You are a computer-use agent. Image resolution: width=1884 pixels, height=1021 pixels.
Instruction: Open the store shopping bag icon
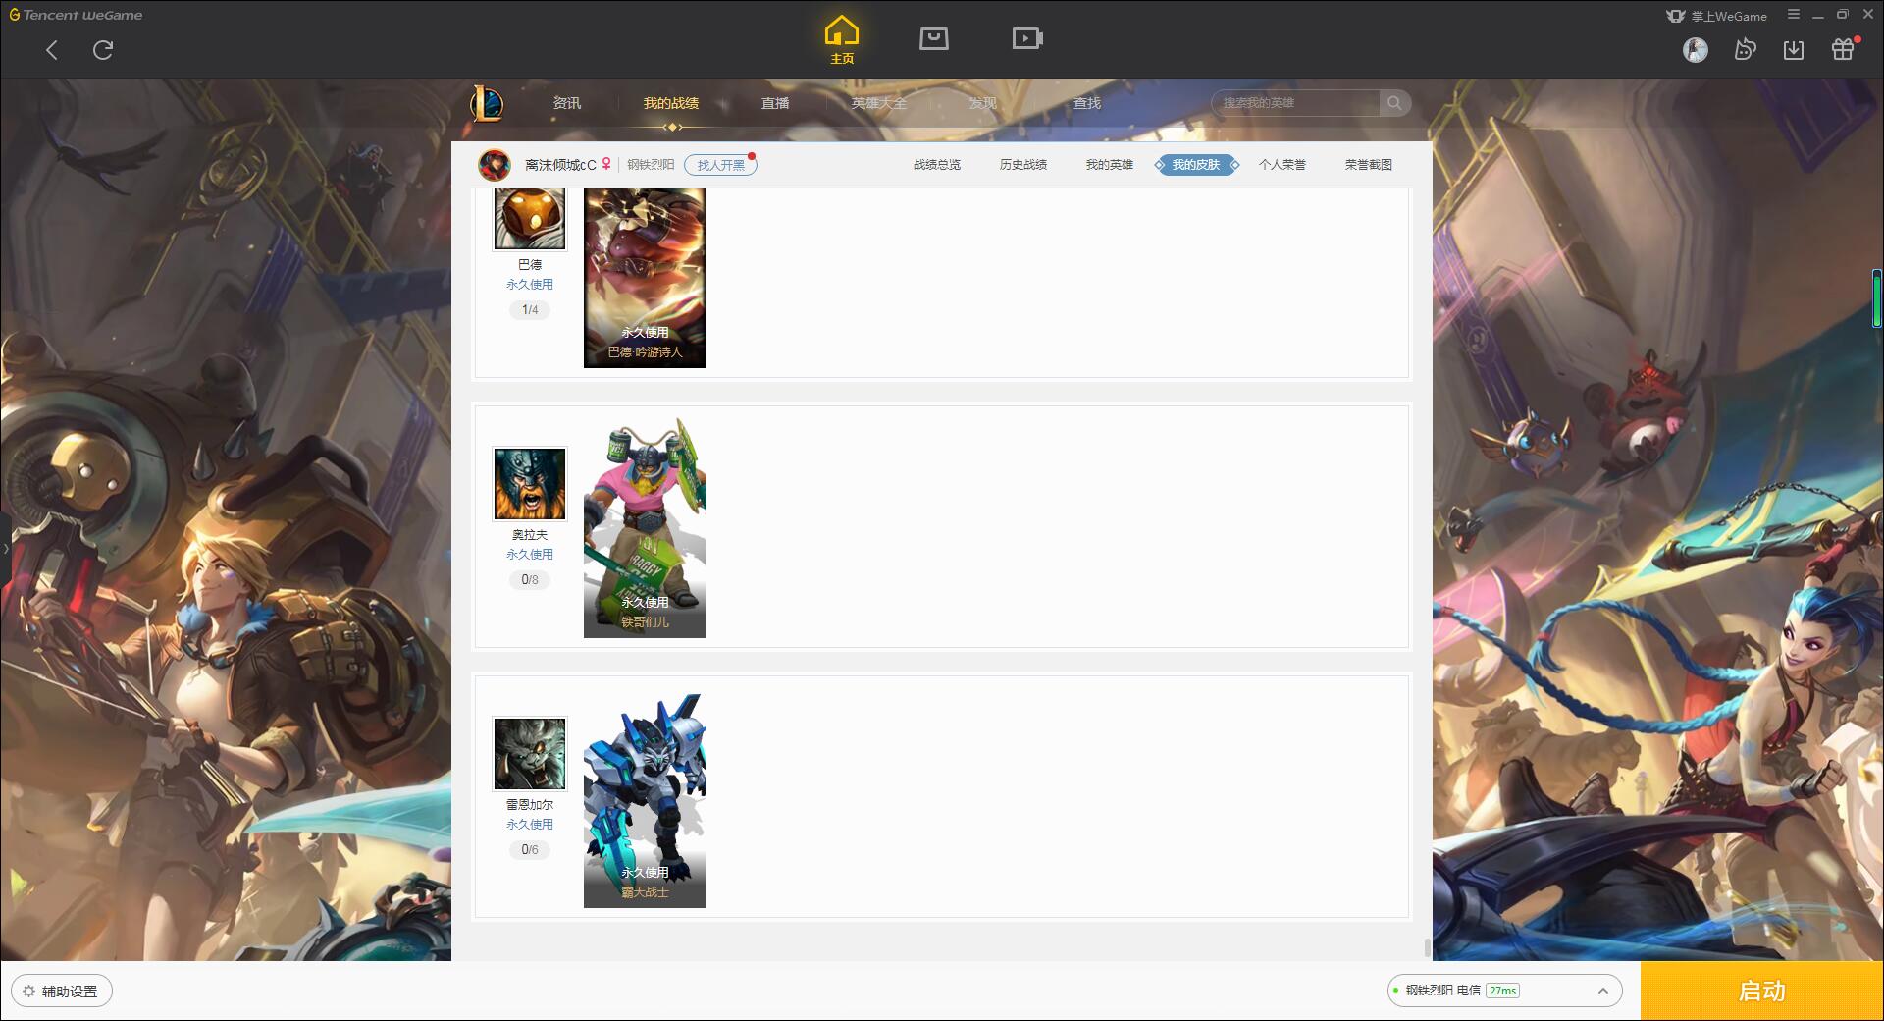tap(933, 38)
